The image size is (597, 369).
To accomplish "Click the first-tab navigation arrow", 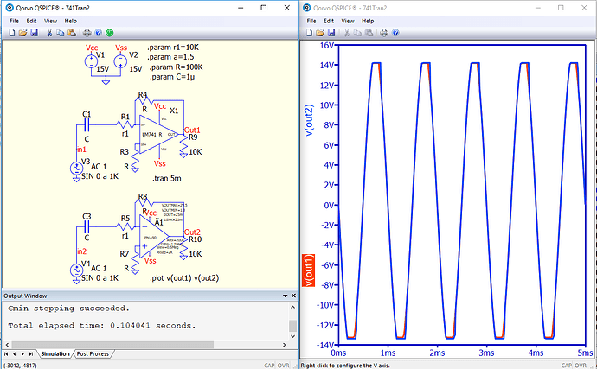I will click(x=6, y=353).
